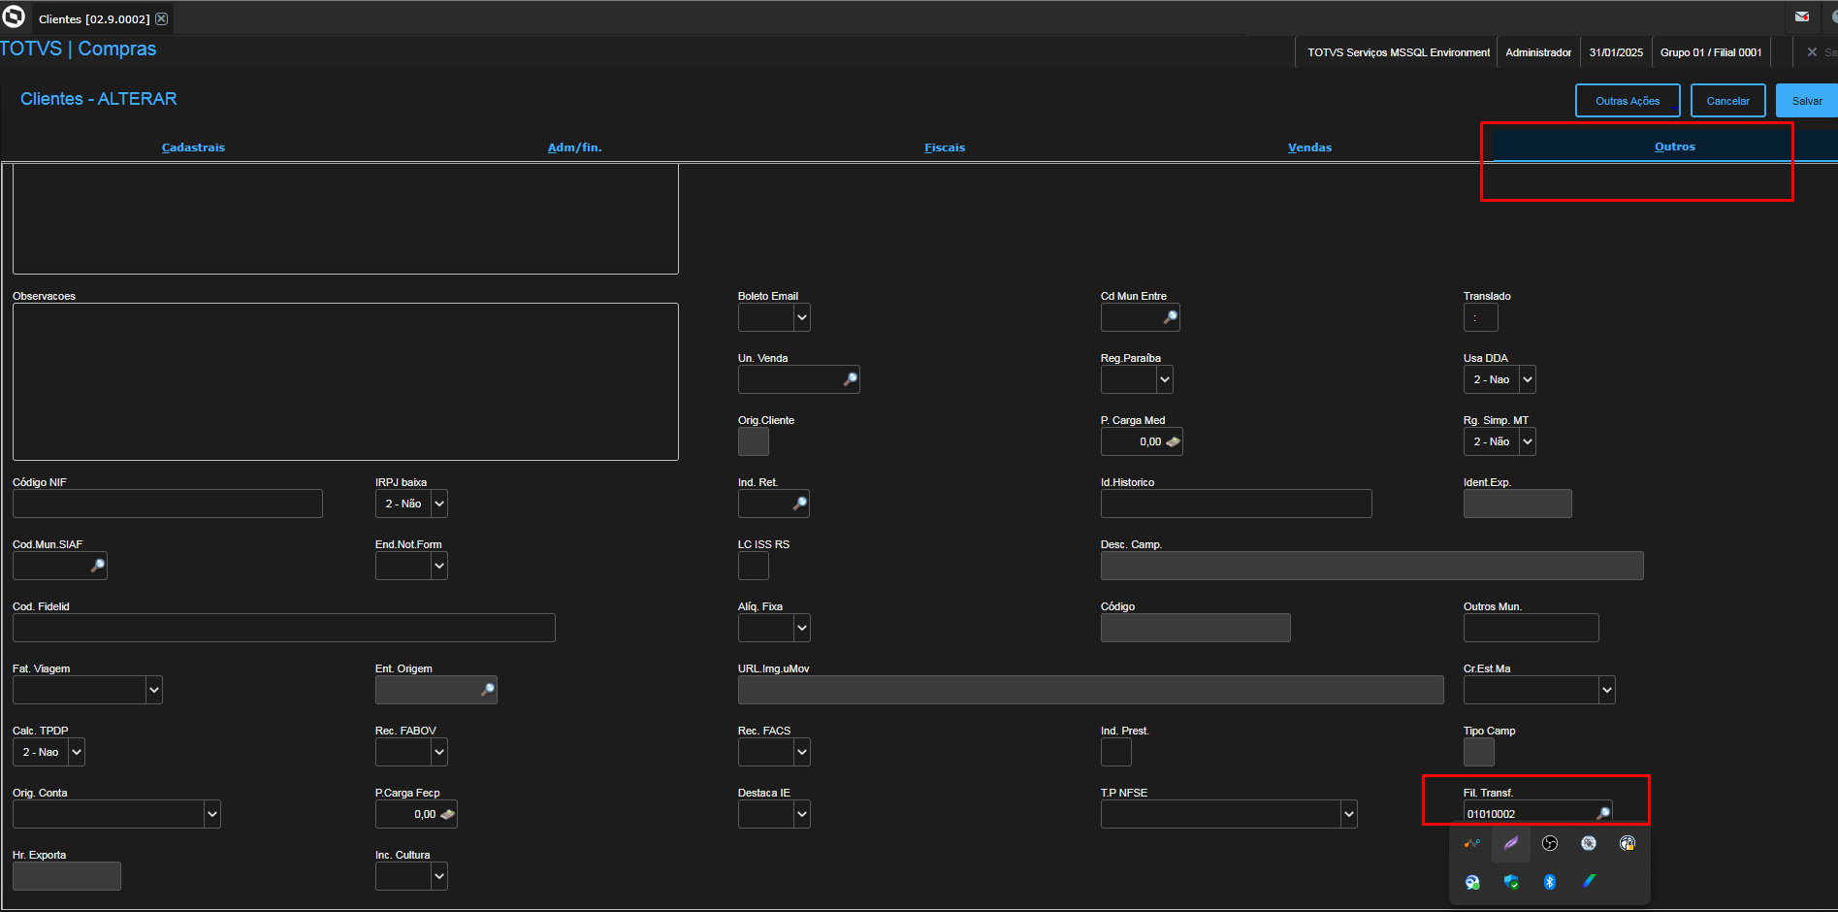The width and height of the screenshot is (1838, 912).
Task: Click the Salvar button
Action: (x=1807, y=101)
